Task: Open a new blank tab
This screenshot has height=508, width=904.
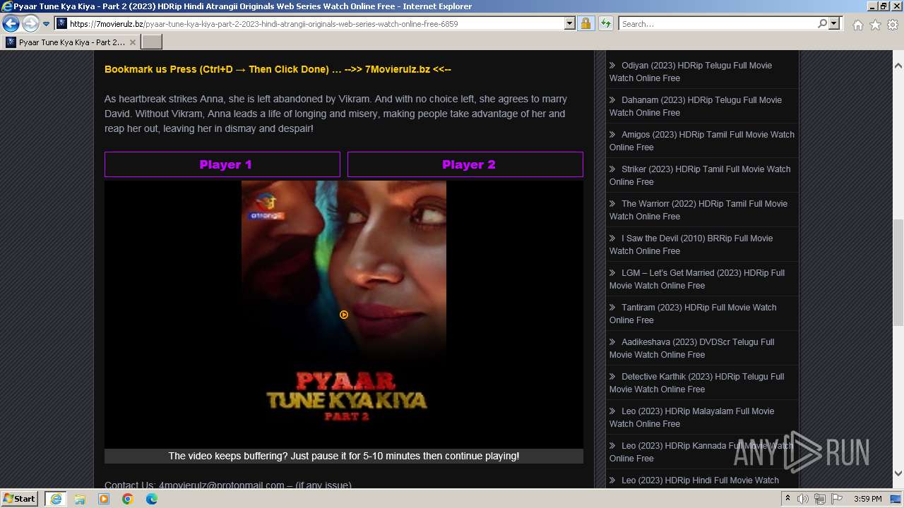Action: [152, 42]
